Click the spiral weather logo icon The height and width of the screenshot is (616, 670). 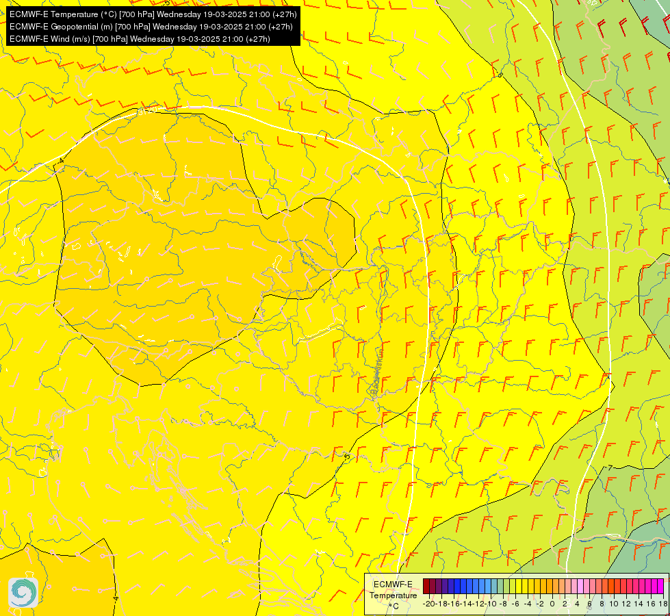pyautogui.click(x=23, y=593)
